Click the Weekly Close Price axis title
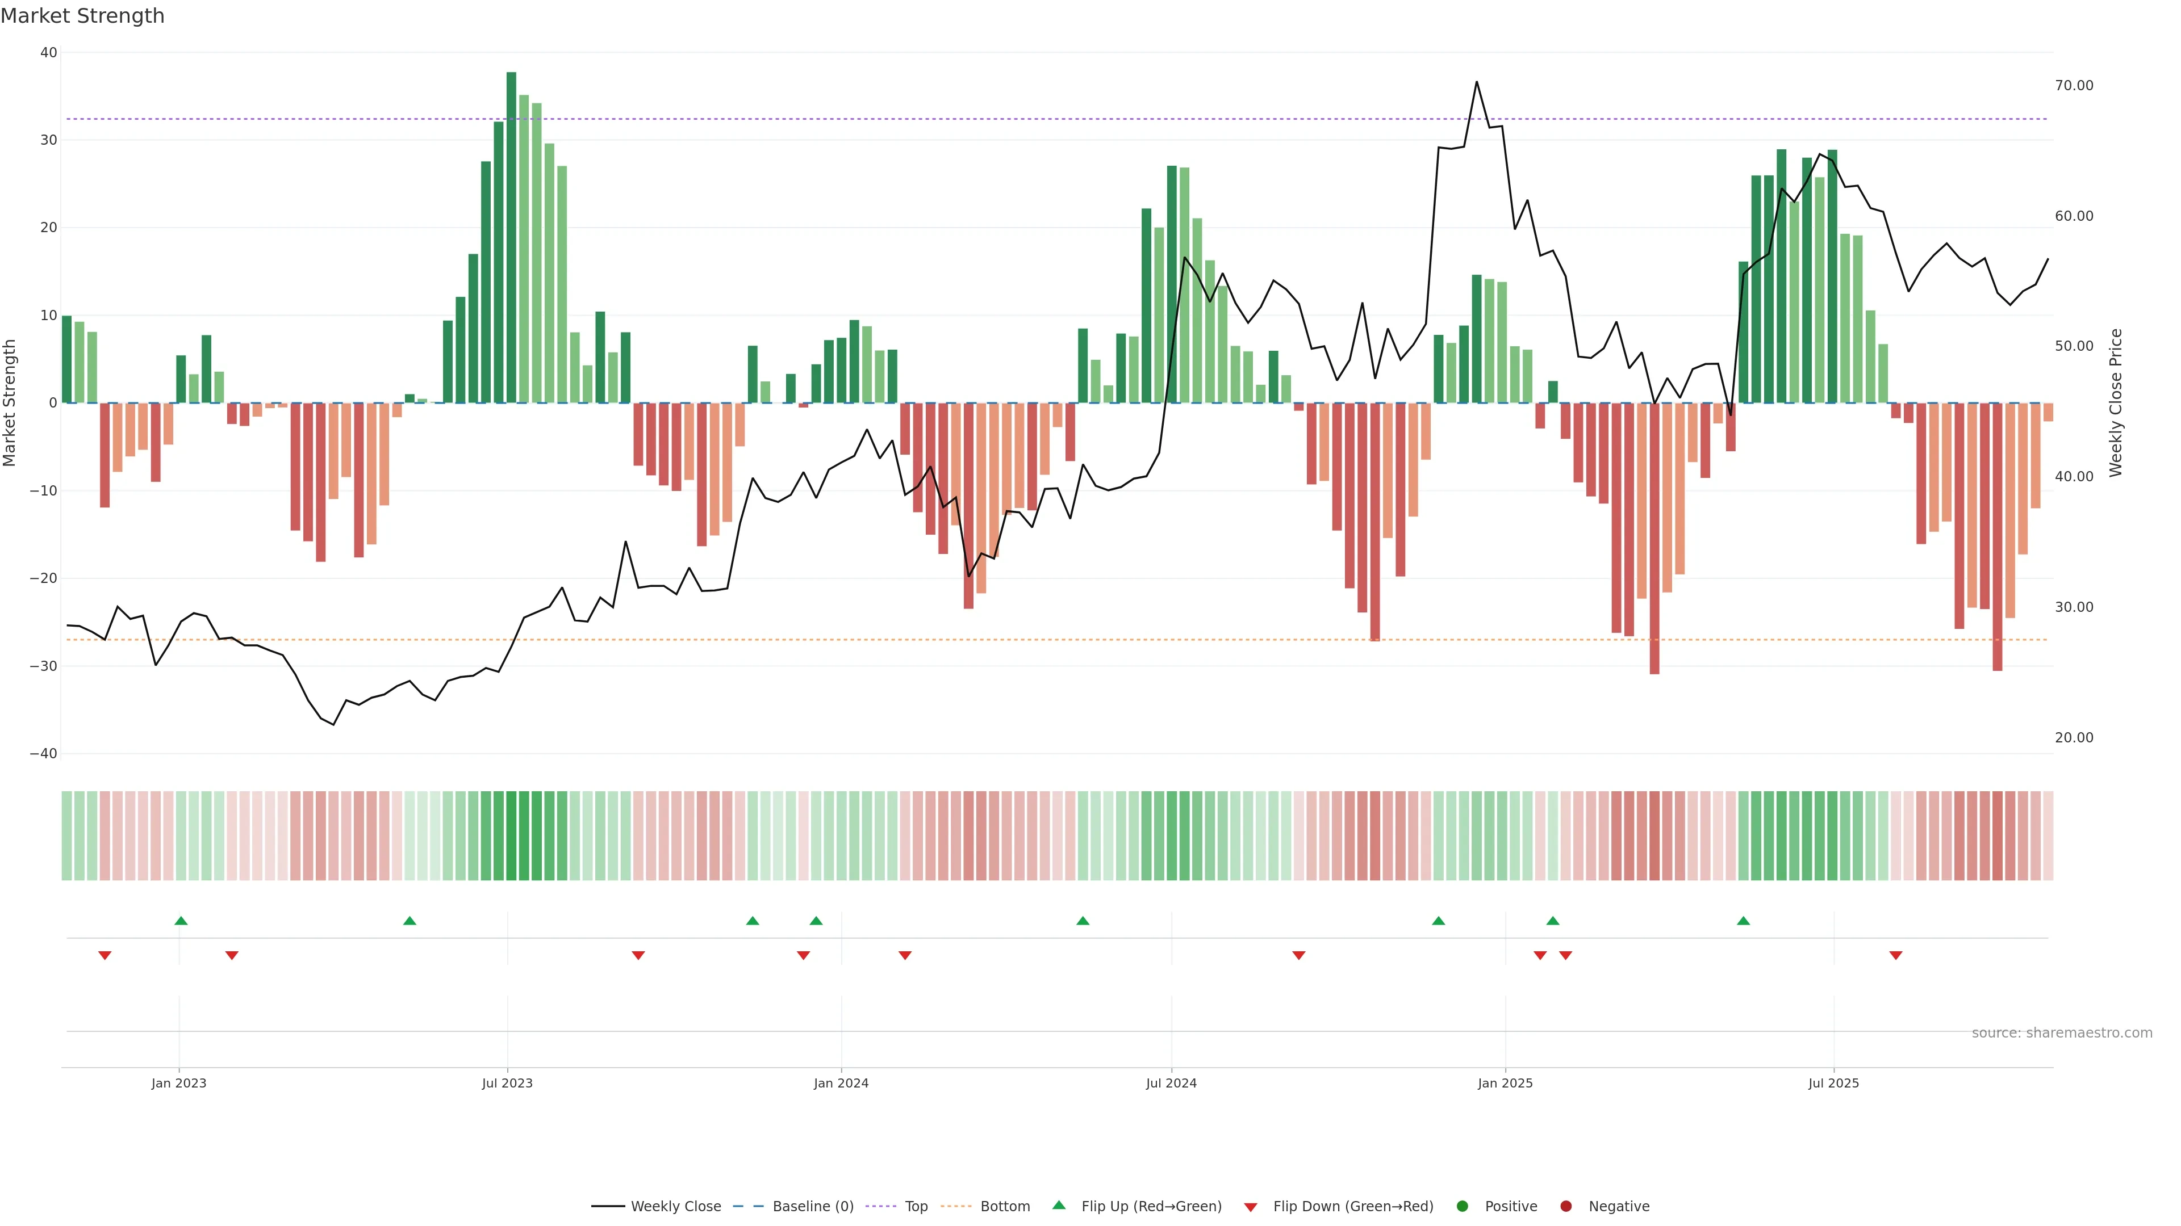 (2116, 403)
